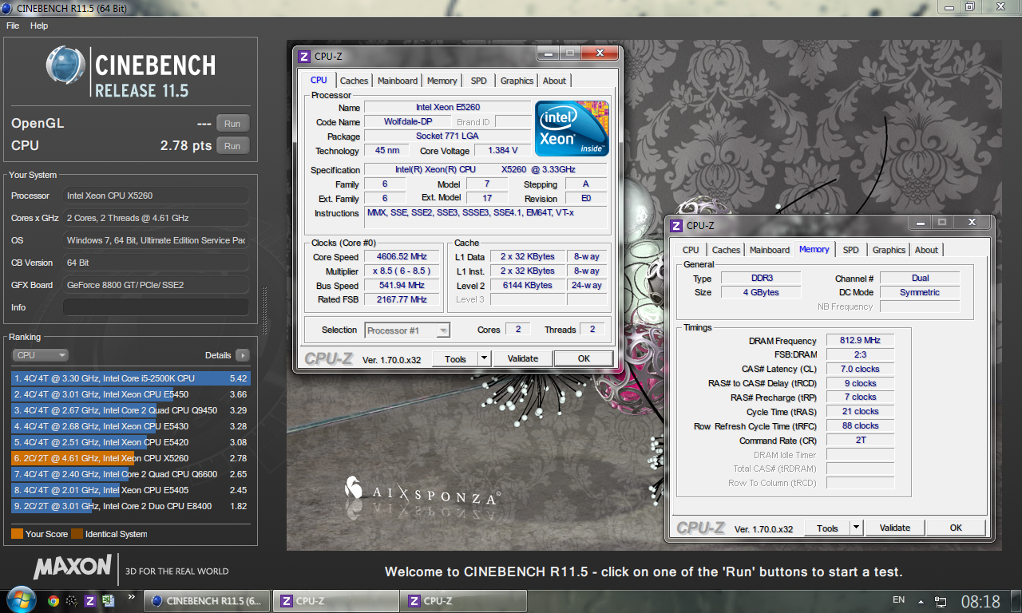
Task: Select ranking row Intel Xeon CPU E5420
Action: point(131,442)
